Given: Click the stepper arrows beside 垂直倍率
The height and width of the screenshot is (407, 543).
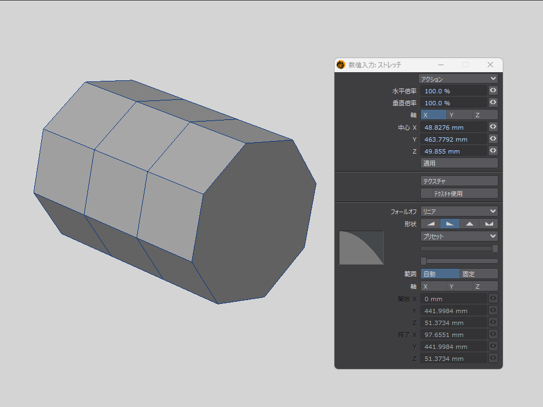Looking at the screenshot, I should 493,103.
